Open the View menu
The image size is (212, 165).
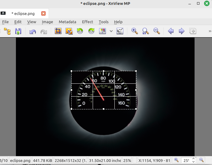tap(32, 22)
